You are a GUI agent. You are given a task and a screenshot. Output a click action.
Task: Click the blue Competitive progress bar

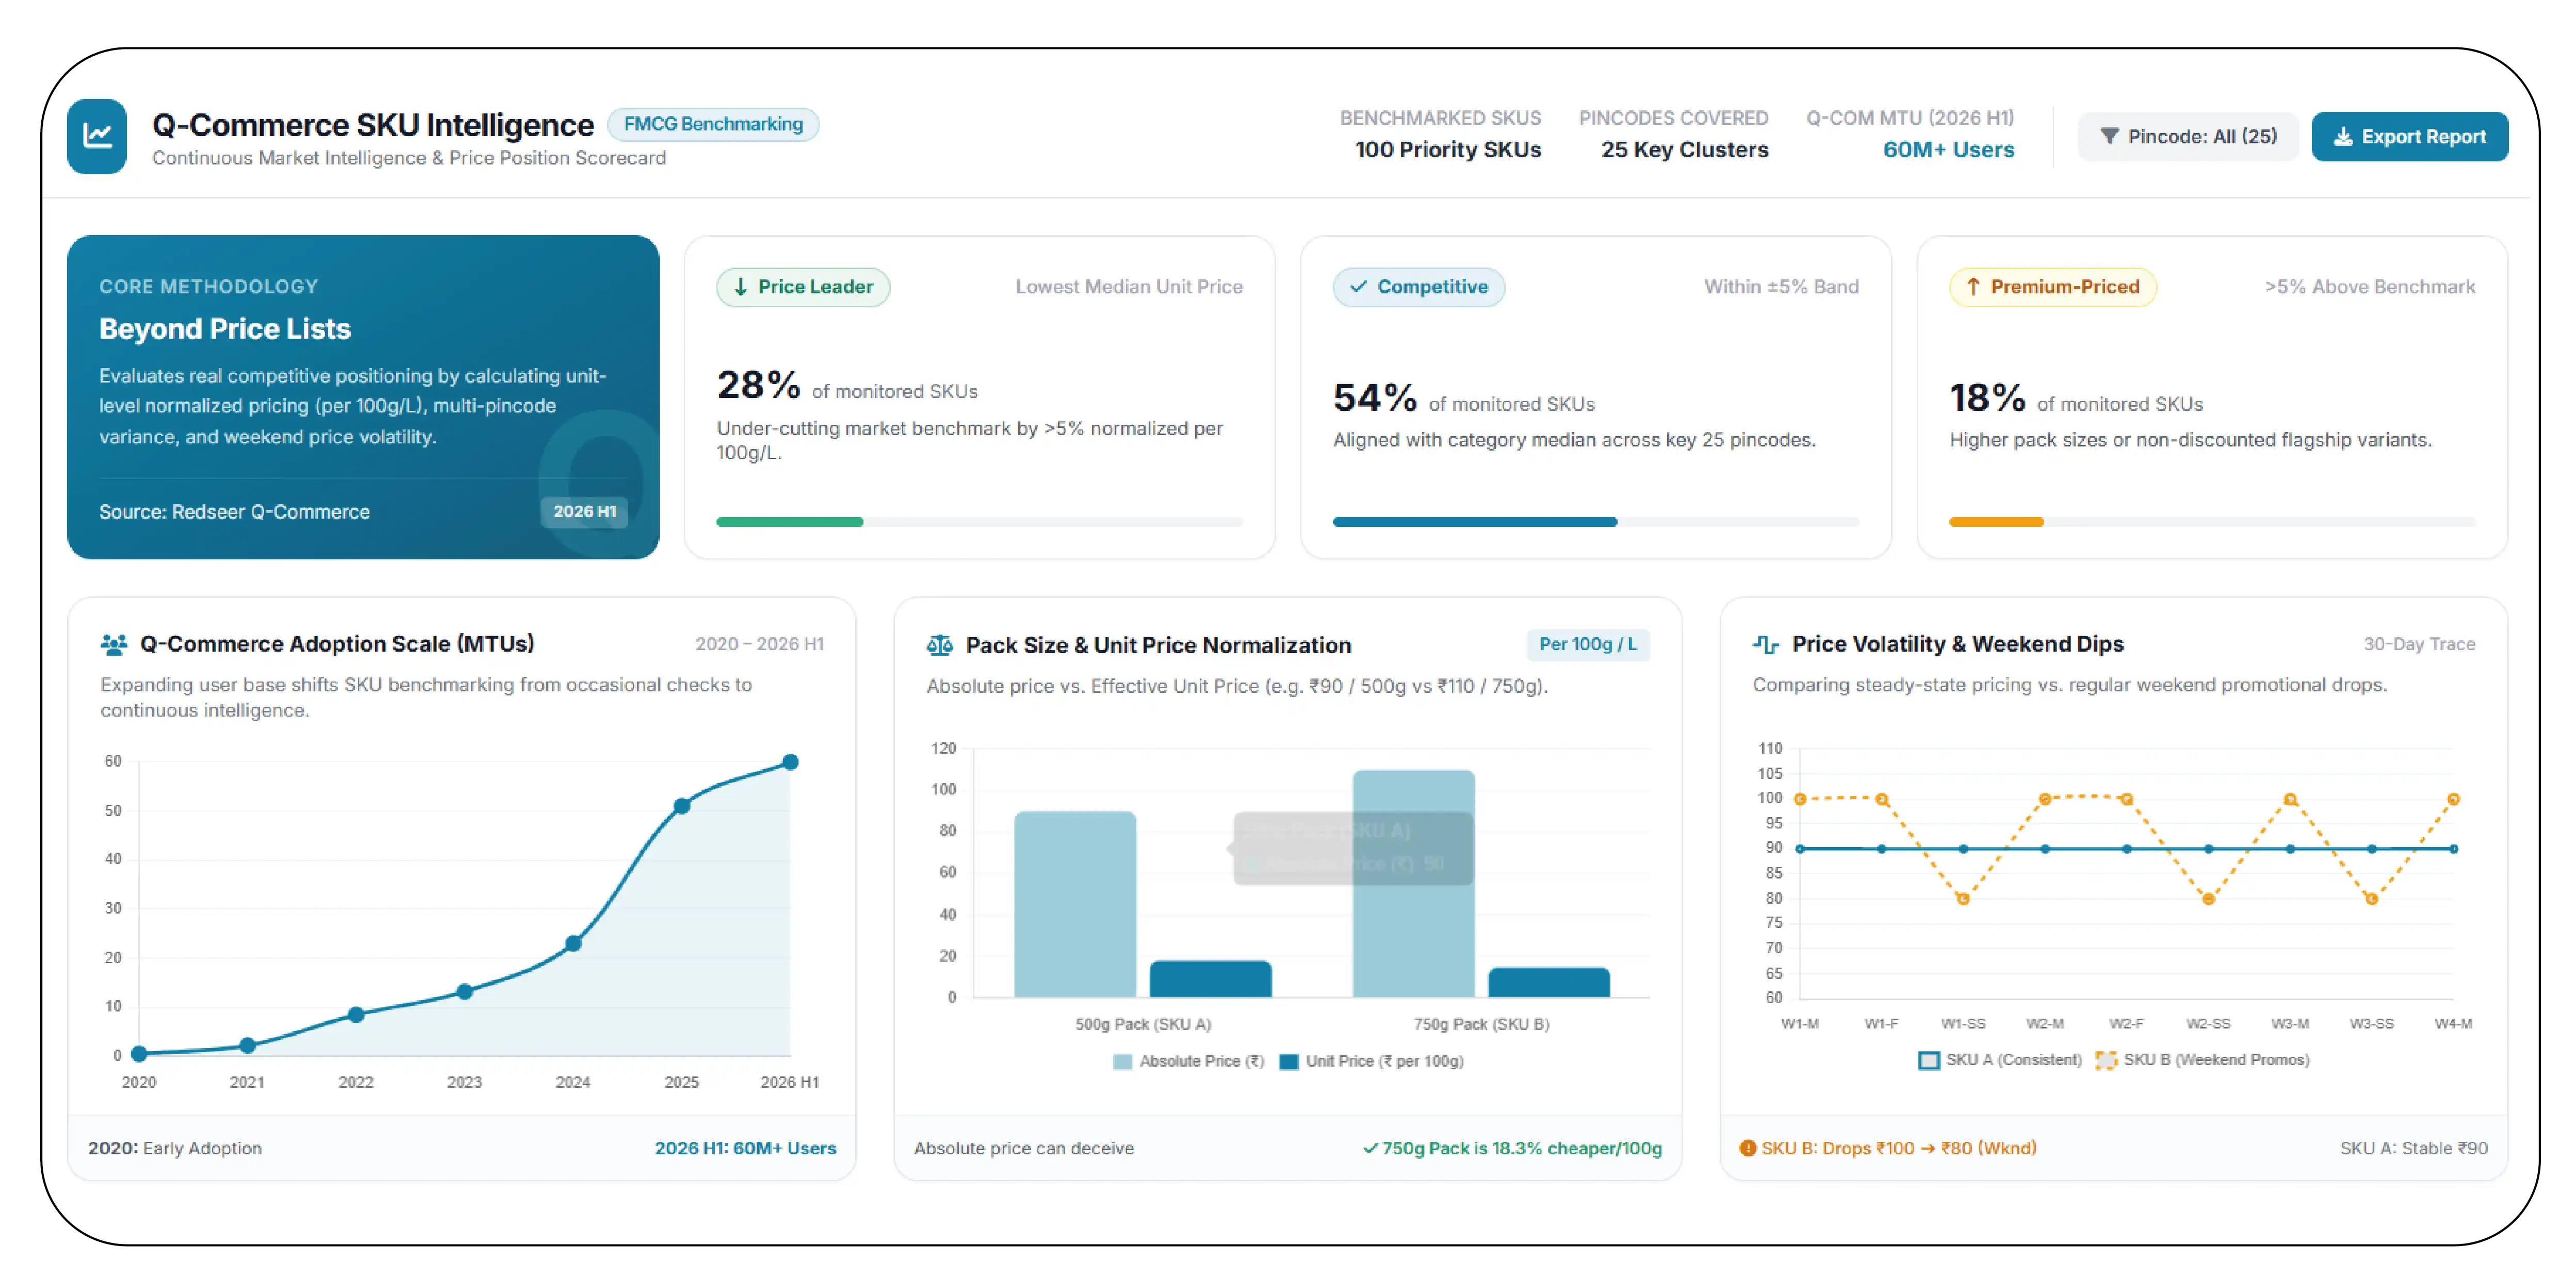point(1475,523)
